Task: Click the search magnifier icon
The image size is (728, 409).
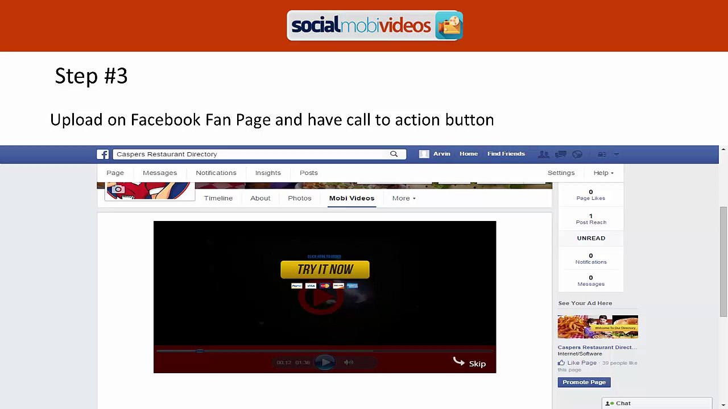Action: pyautogui.click(x=394, y=154)
